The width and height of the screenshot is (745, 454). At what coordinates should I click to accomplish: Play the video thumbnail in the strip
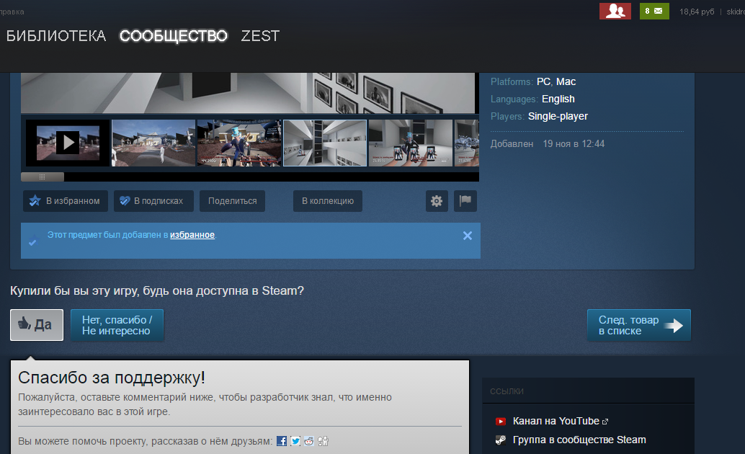point(68,143)
